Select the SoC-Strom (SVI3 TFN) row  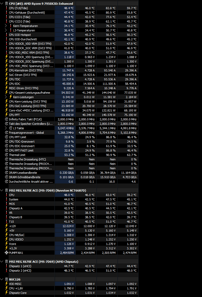point(71,75)
